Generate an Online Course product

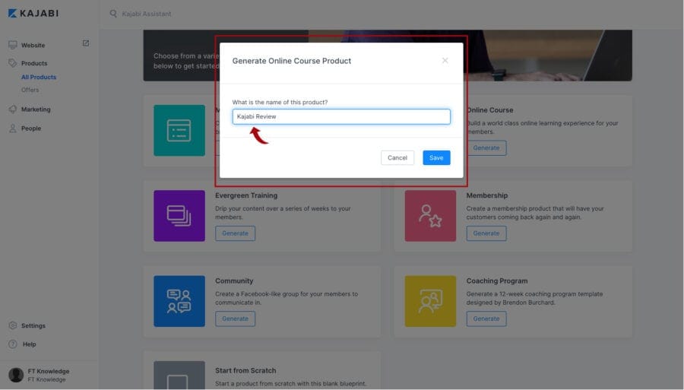[x=487, y=148]
